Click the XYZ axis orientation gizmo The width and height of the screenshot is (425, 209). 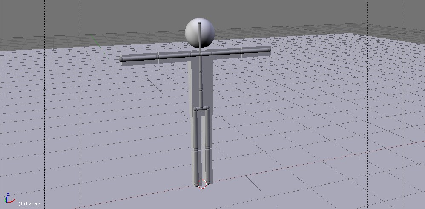pos(9,198)
